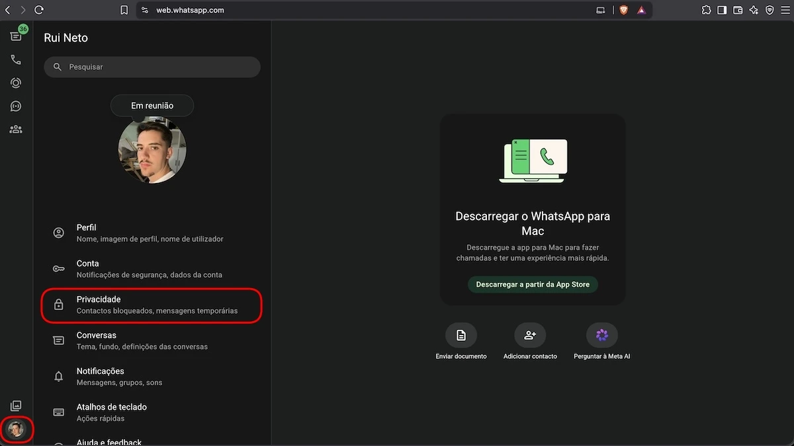
Task: Open the media gallery icon in sidebar
Action: pyautogui.click(x=16, y=406)
